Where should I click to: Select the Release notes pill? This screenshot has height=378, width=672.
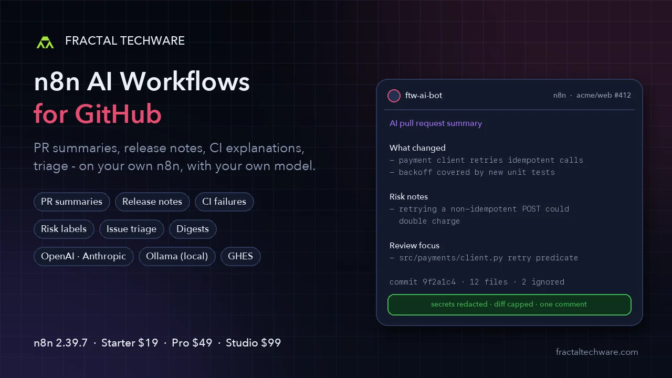152,202
